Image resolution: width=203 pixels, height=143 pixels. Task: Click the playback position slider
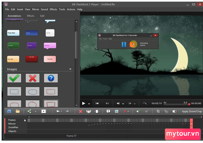coord(176,104)
